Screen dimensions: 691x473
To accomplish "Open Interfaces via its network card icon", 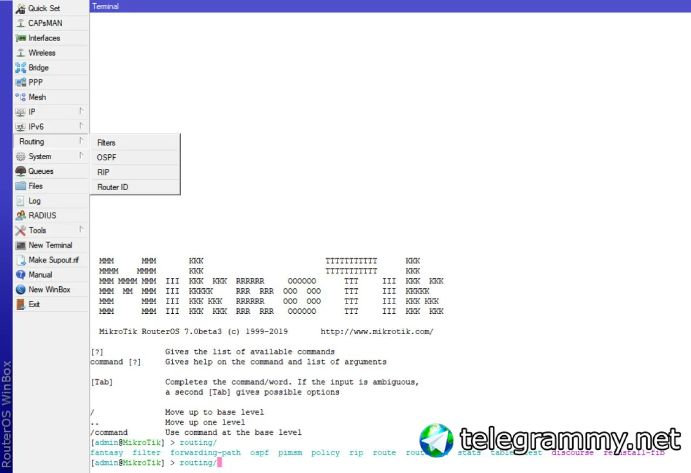I will click(x=21, y=38).
